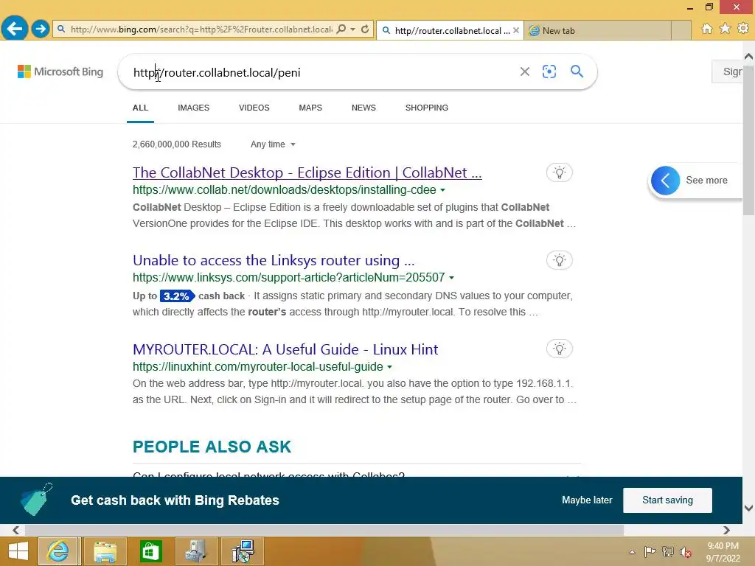755x566 pixels.
Task: Open the address bar autocomplete dropdown arrow
Action: pos(352,29)
